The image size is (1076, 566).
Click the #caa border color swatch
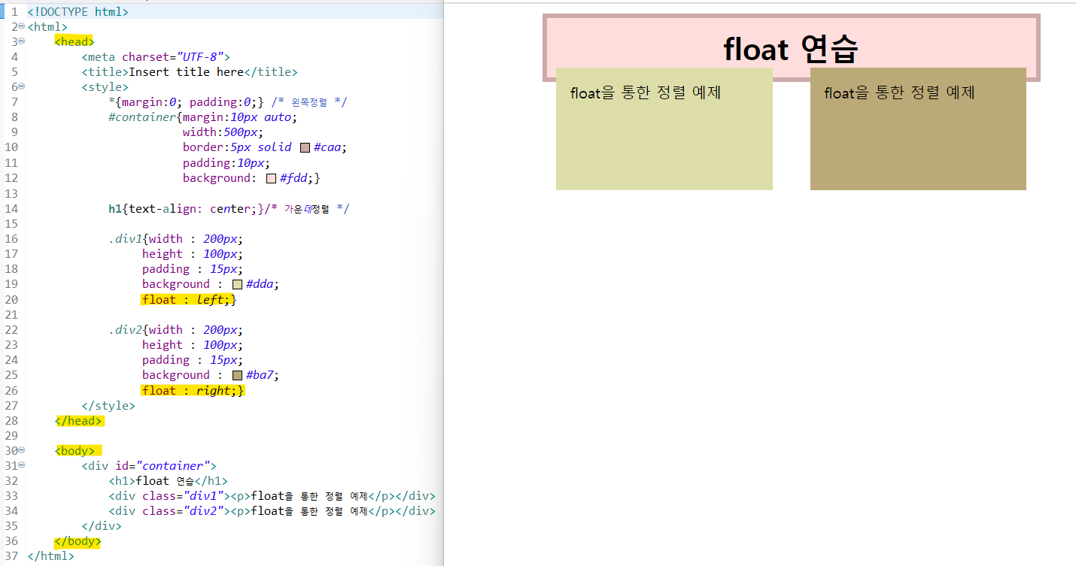(x=305, y=147)
